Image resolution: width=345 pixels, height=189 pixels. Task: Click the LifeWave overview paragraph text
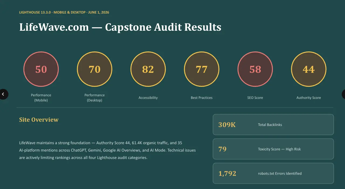pyautogui.click(x=108, y=150)
